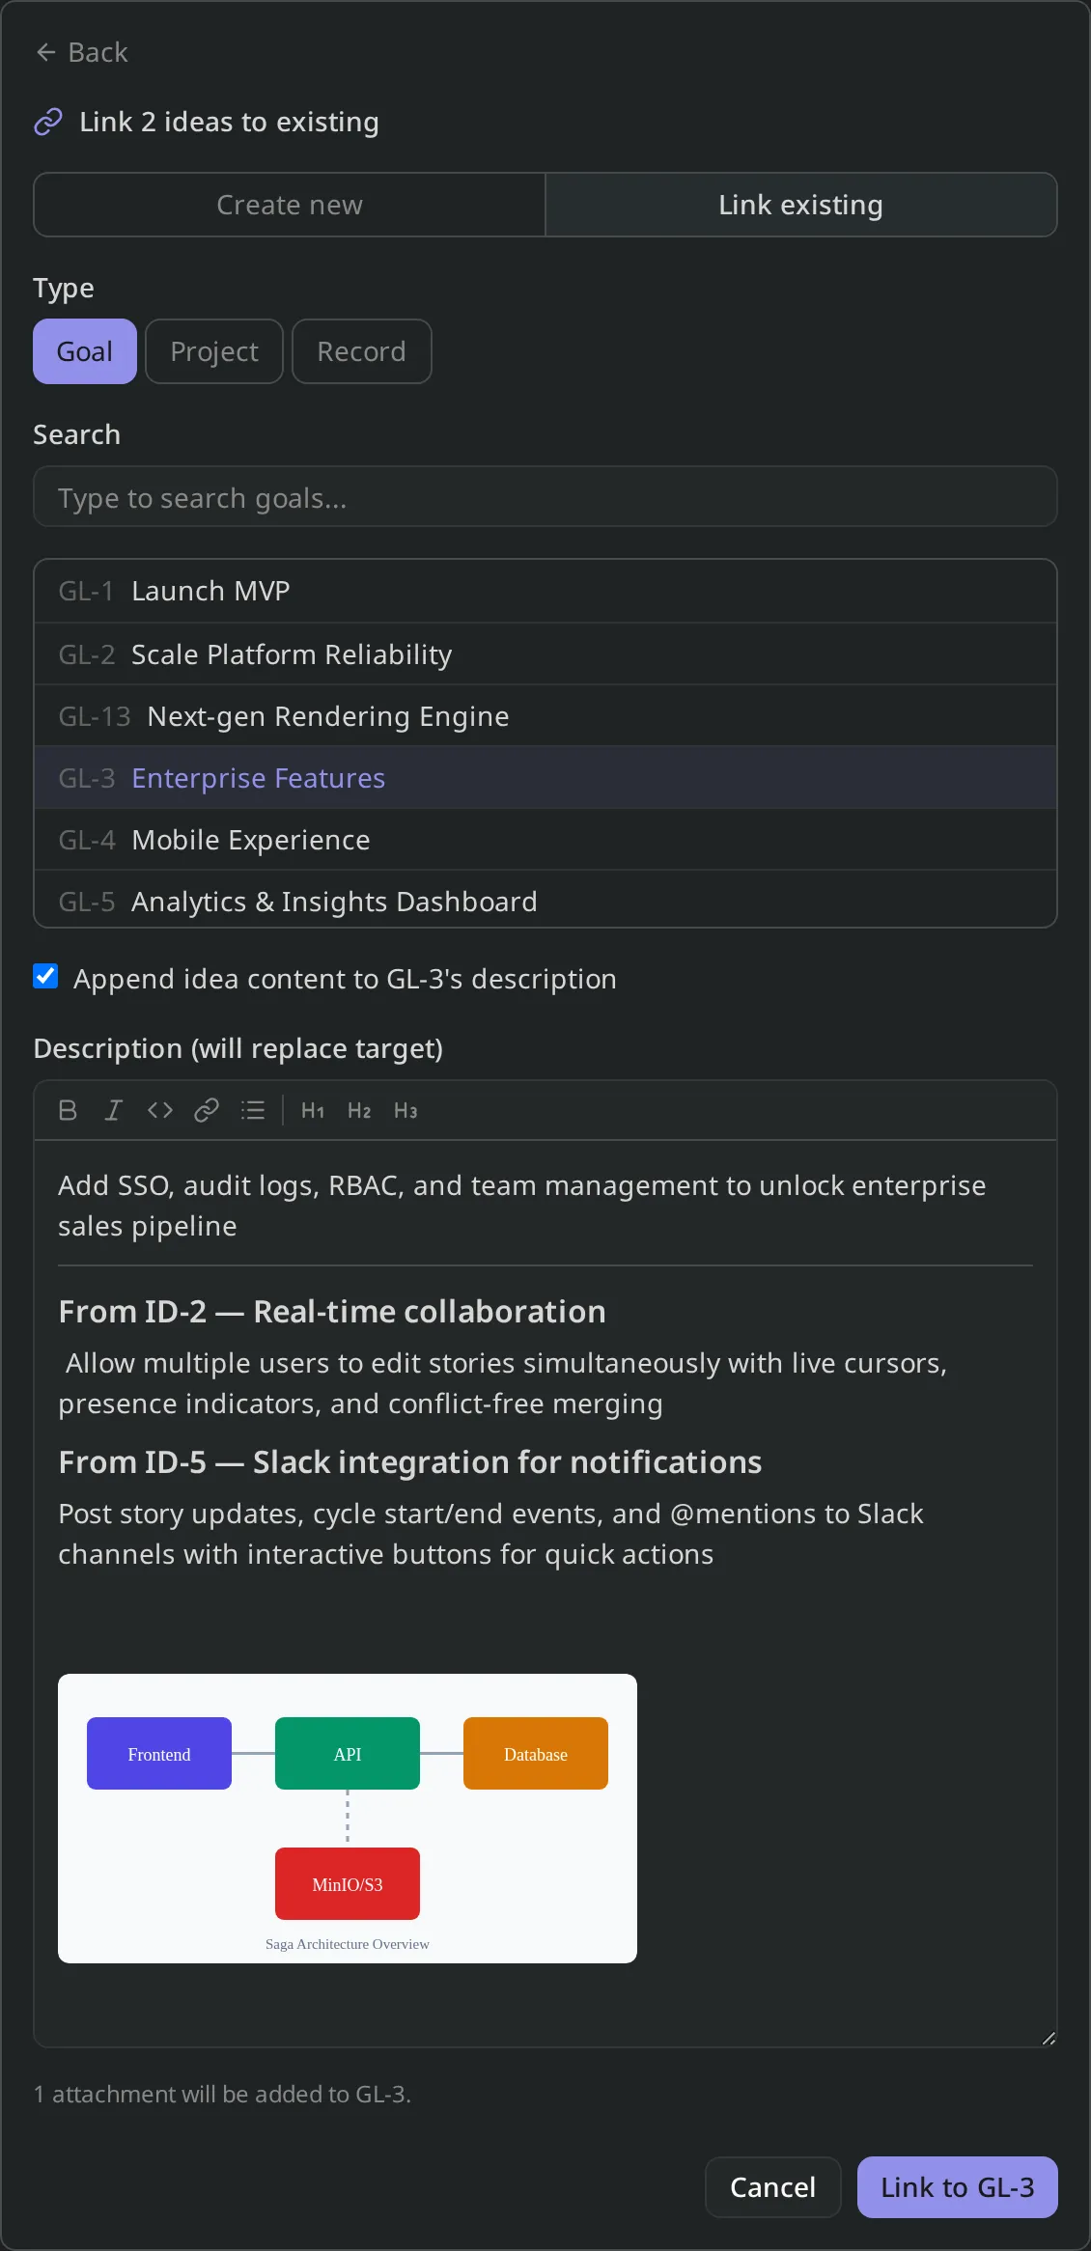
Task: Select GL-3 Enterprise Features goal
Action: 545,778
